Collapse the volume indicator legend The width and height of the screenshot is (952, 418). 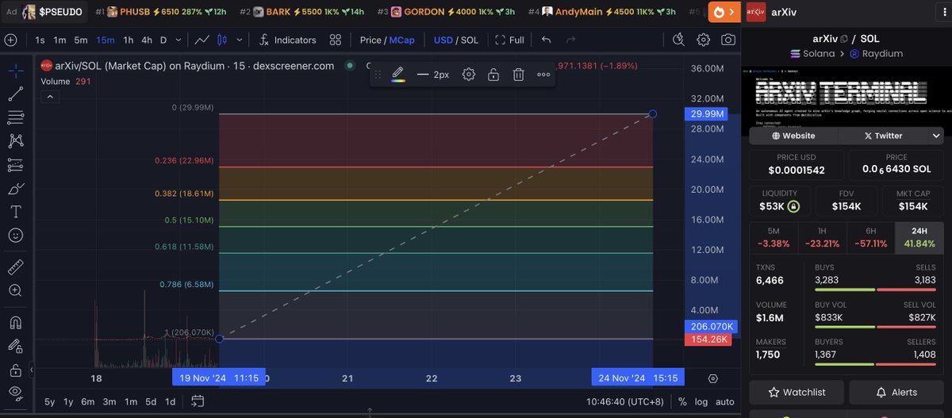(x=49, y=97)
